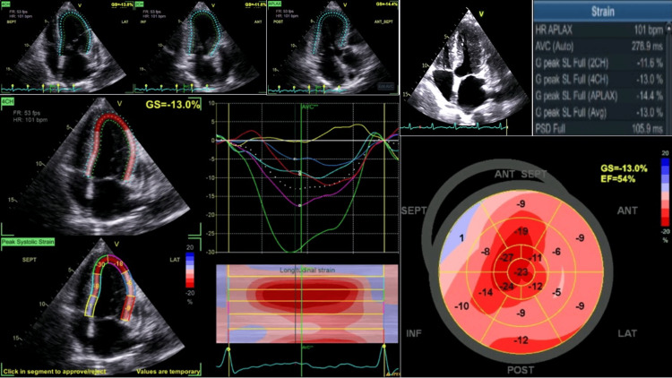
Task: Click the ANT SEPT label on bull's-eye
Action: click(521, 174)
